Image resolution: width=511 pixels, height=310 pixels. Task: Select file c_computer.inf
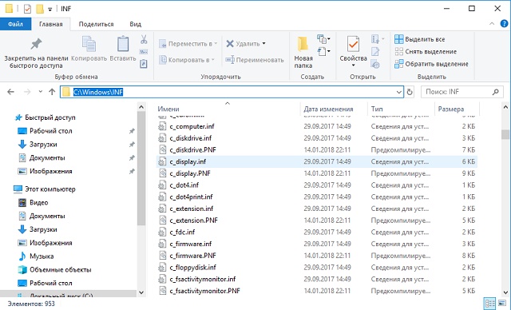coord(317,126)
